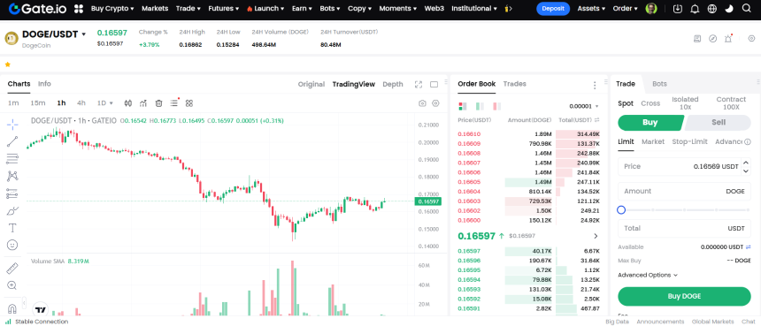Open notifications bell in top bar
The height and width of the screenshot is (326, 761).
[695, 9]
